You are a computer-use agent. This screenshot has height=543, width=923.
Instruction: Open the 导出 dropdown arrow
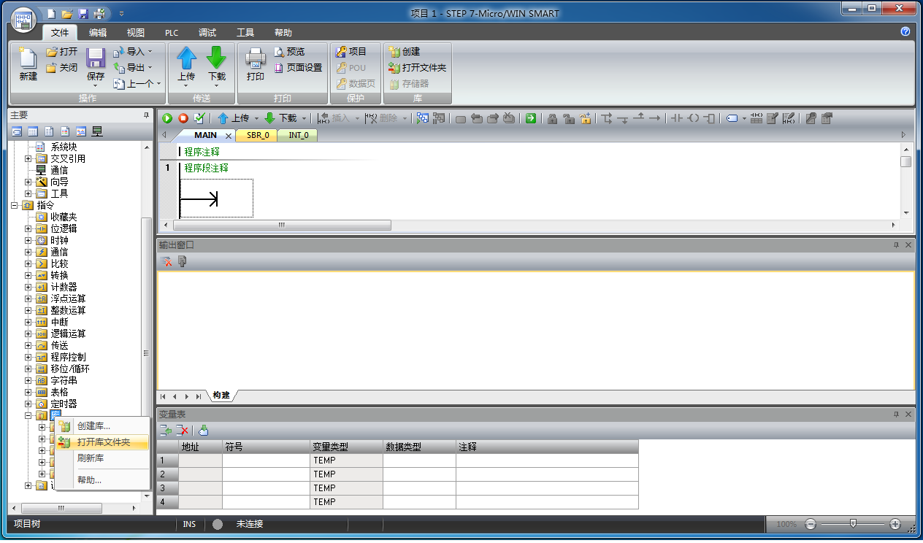[150, 68]
